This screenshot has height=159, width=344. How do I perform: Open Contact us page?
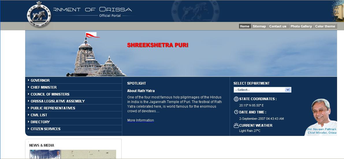coord(278,26)
